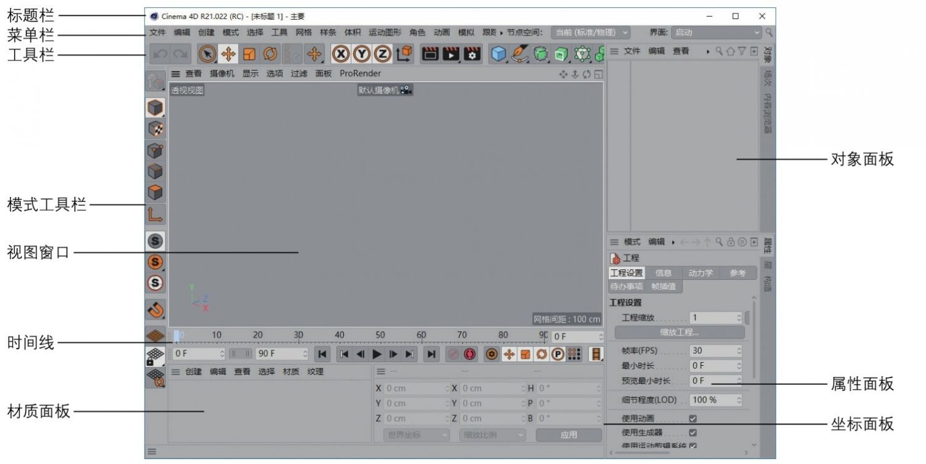The height and width of the screenshot is (464, 926).
Task: Click the 90 F end frame stepper
Action: click(x=305, y=354)
